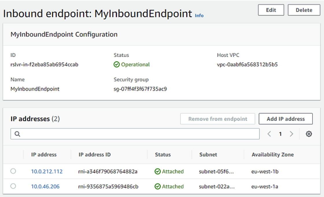This screenshot has width=324, height=197.
Task: Click the Edit button
Action: point(271,10)
